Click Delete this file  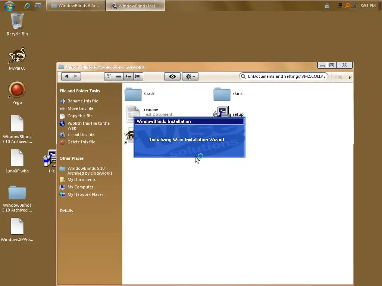pyautogui.click(x=81, y=142)
